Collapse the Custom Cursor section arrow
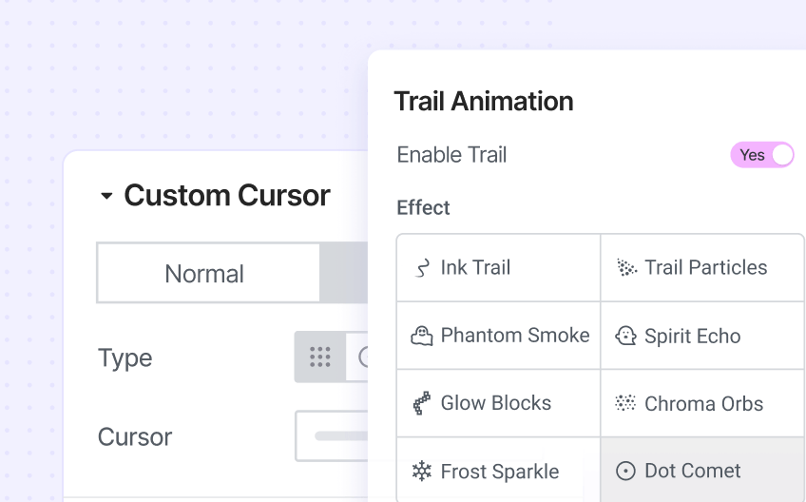This screenshot has height=502, width=806. (106, 196)
